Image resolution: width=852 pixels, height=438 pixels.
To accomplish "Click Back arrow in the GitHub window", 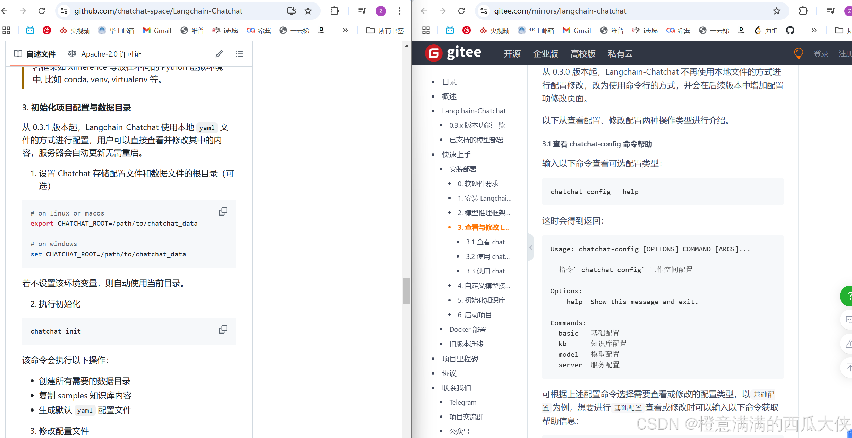I will point(5,11).
